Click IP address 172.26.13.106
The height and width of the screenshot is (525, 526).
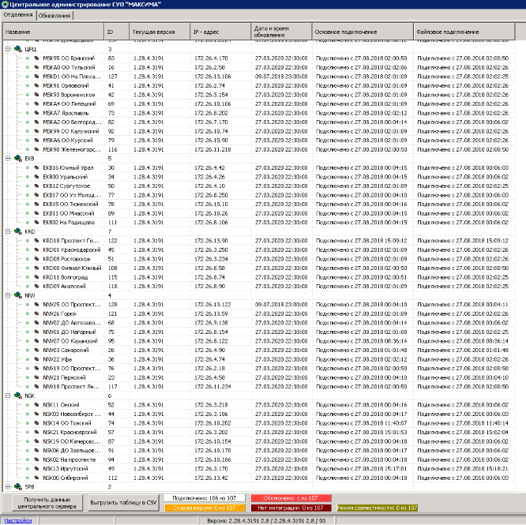pyautogui.click(x=212, y=77)
